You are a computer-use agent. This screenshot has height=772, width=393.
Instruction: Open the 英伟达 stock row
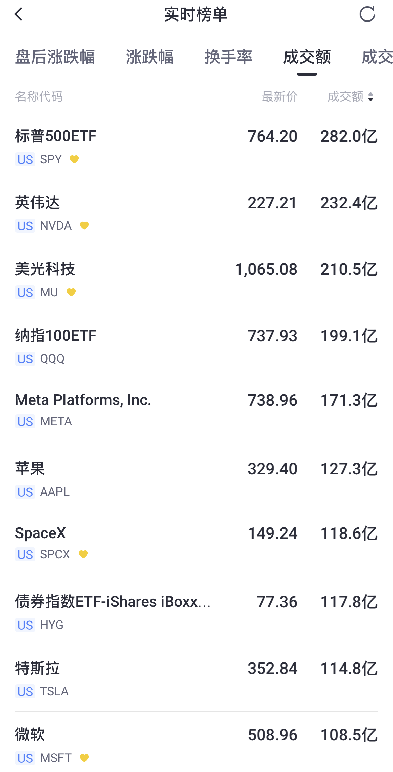coord(196,213)
